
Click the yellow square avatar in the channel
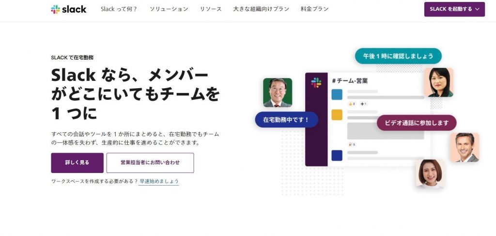(x=337, y=115)
